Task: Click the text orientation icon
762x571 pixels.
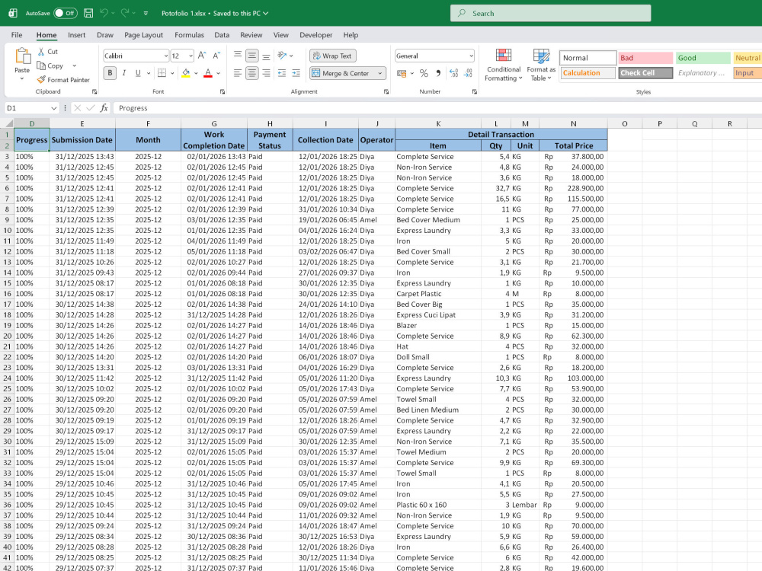Action: point(282,56)
